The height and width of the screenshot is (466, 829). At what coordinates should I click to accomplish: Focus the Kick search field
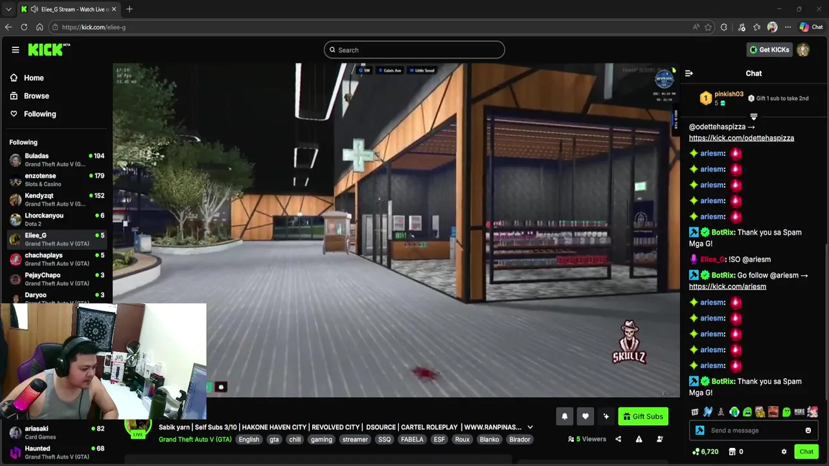tap(414, 50)
